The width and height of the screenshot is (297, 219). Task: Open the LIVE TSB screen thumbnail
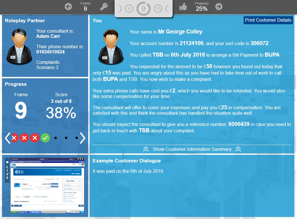point(47,185)
